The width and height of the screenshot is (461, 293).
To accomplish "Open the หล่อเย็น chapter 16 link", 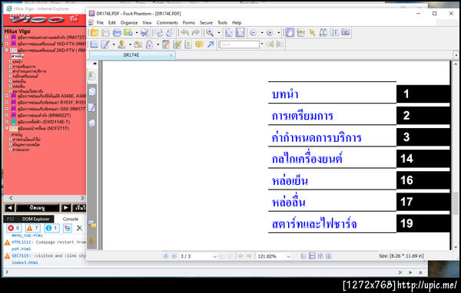I will [290, 180].
